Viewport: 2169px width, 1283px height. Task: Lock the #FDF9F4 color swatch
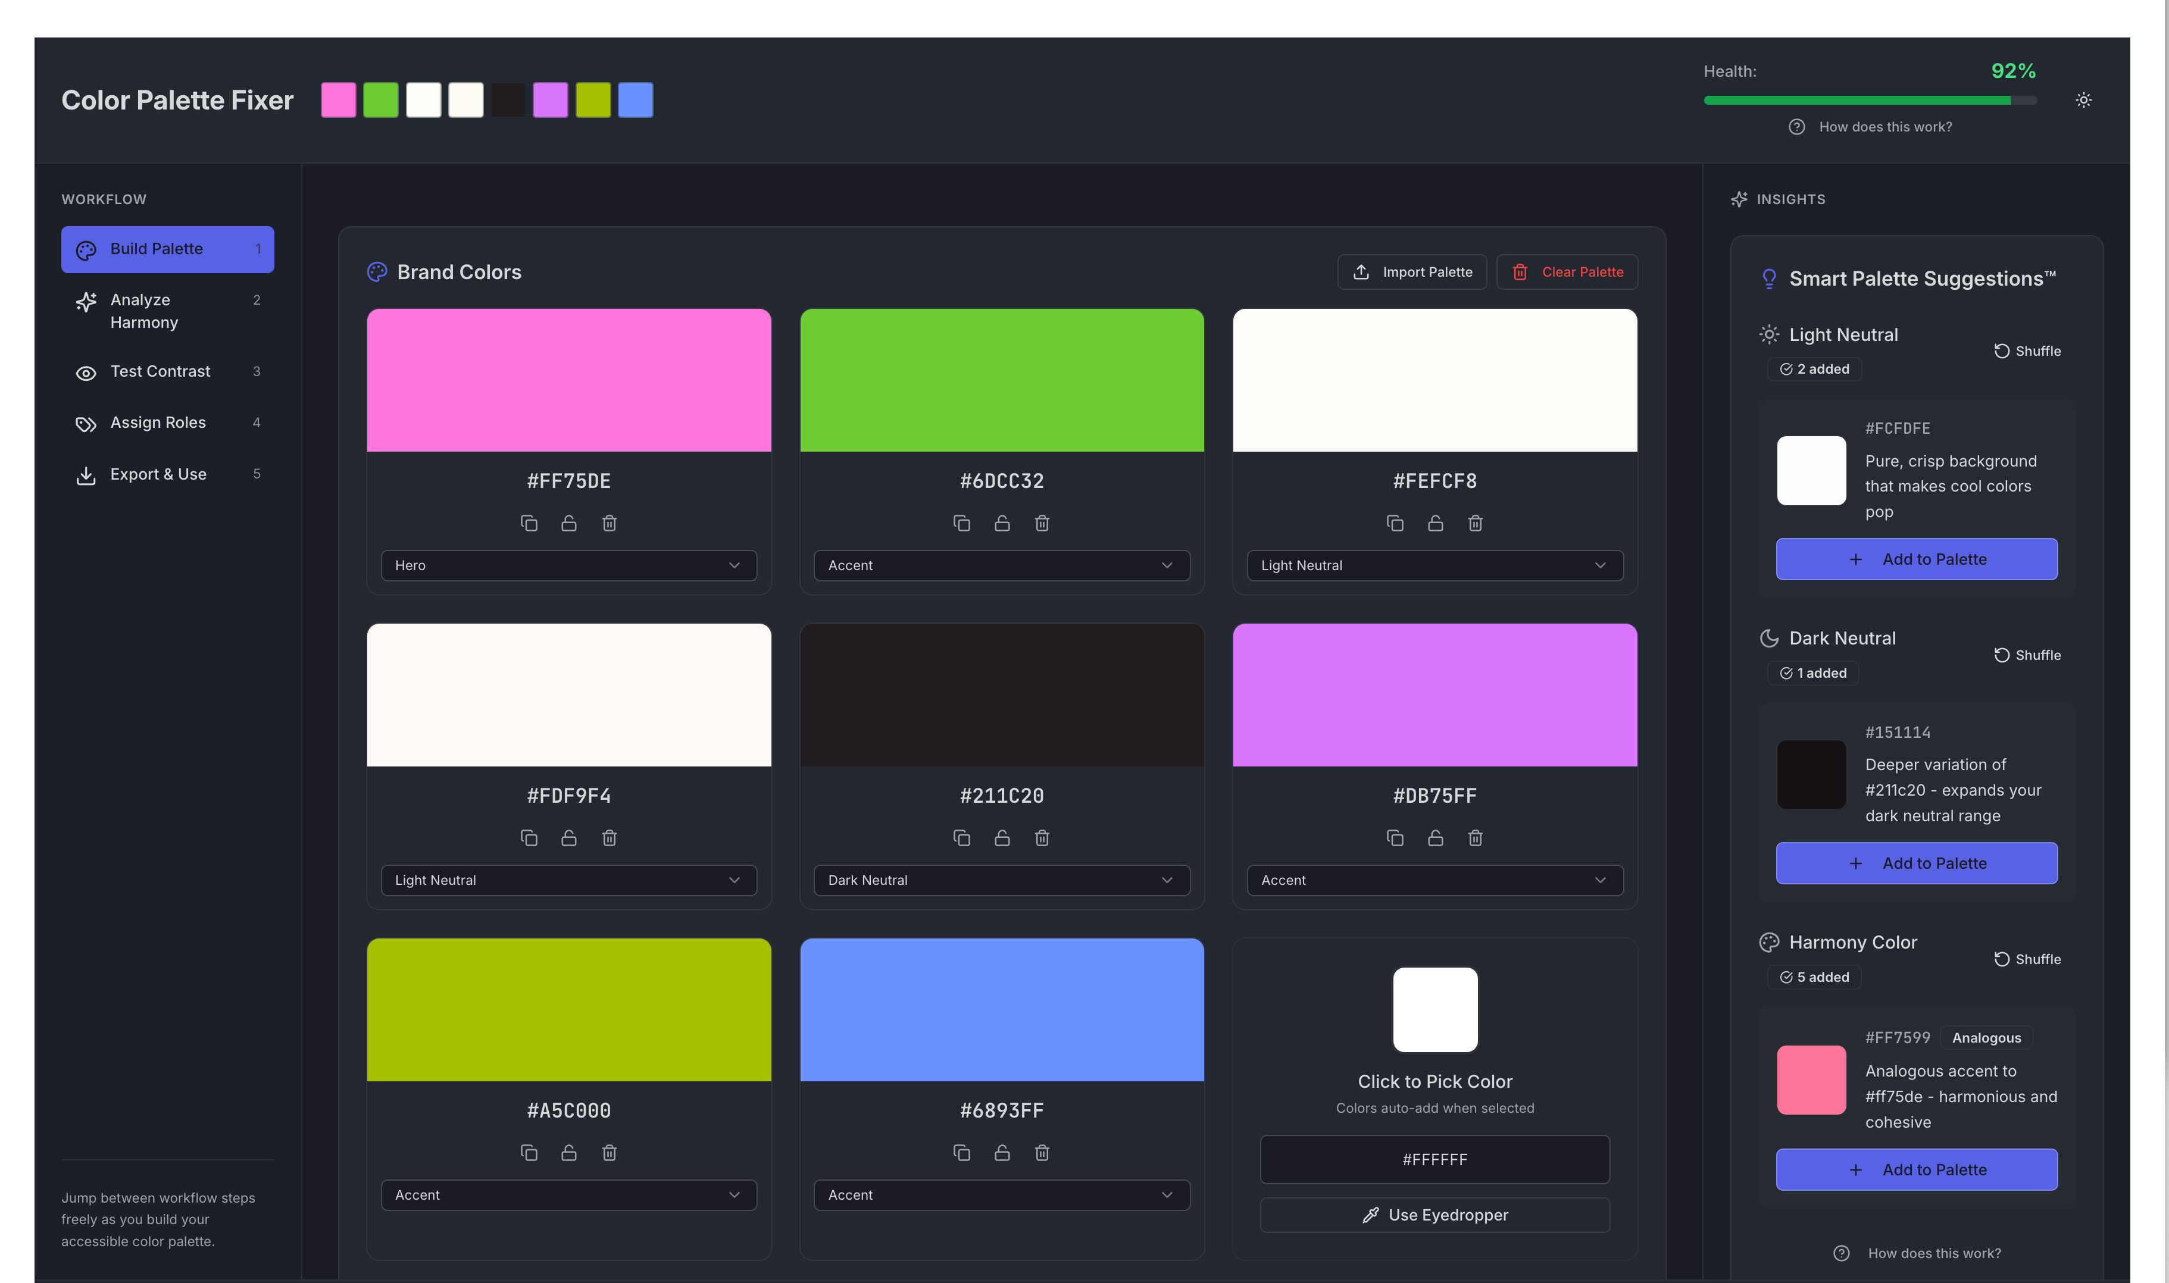(x=569, y=838)
